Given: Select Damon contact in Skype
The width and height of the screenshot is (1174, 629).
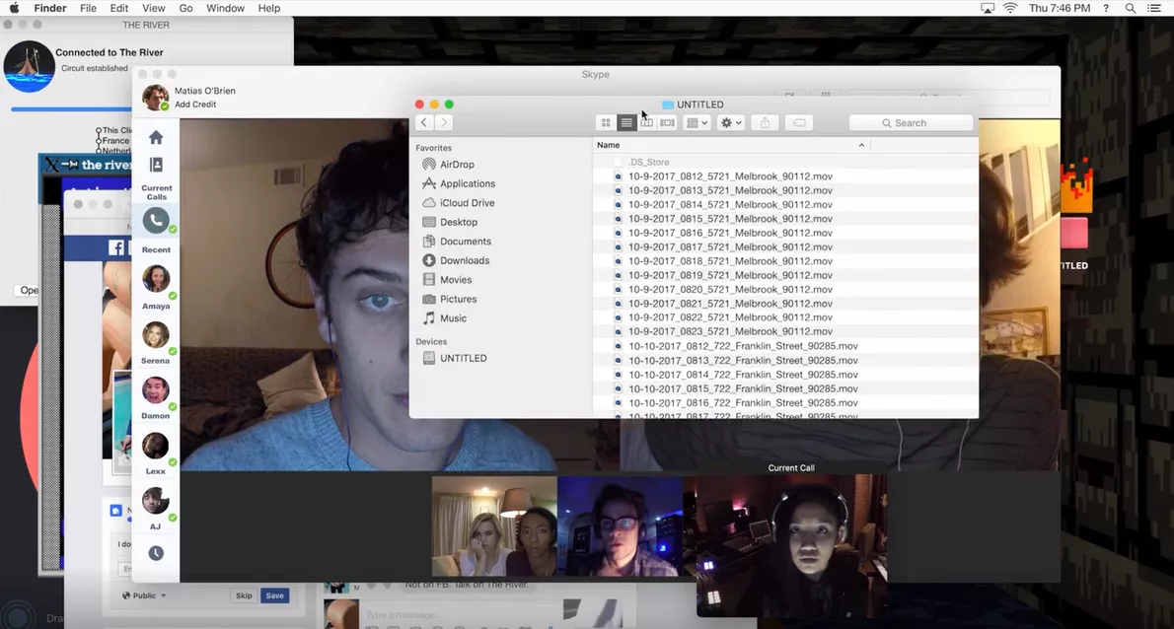Looking at the screenshot, I should 156,397.
